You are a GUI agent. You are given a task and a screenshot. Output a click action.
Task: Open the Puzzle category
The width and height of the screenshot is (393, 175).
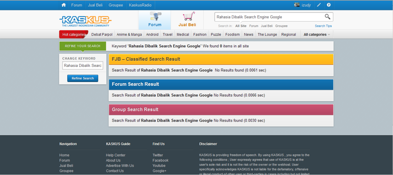pos(216,35)
